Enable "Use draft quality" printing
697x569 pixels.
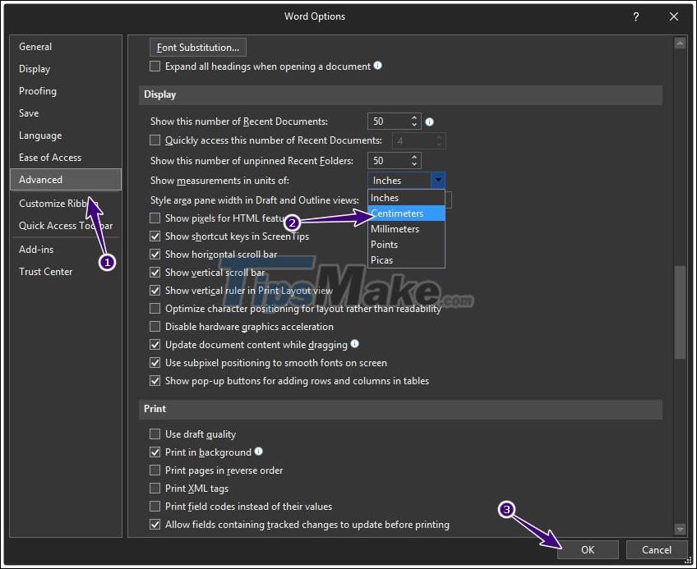click(x=155, y=434)
